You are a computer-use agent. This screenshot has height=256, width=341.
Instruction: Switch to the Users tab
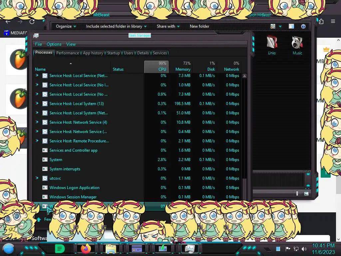click(129, 53)
